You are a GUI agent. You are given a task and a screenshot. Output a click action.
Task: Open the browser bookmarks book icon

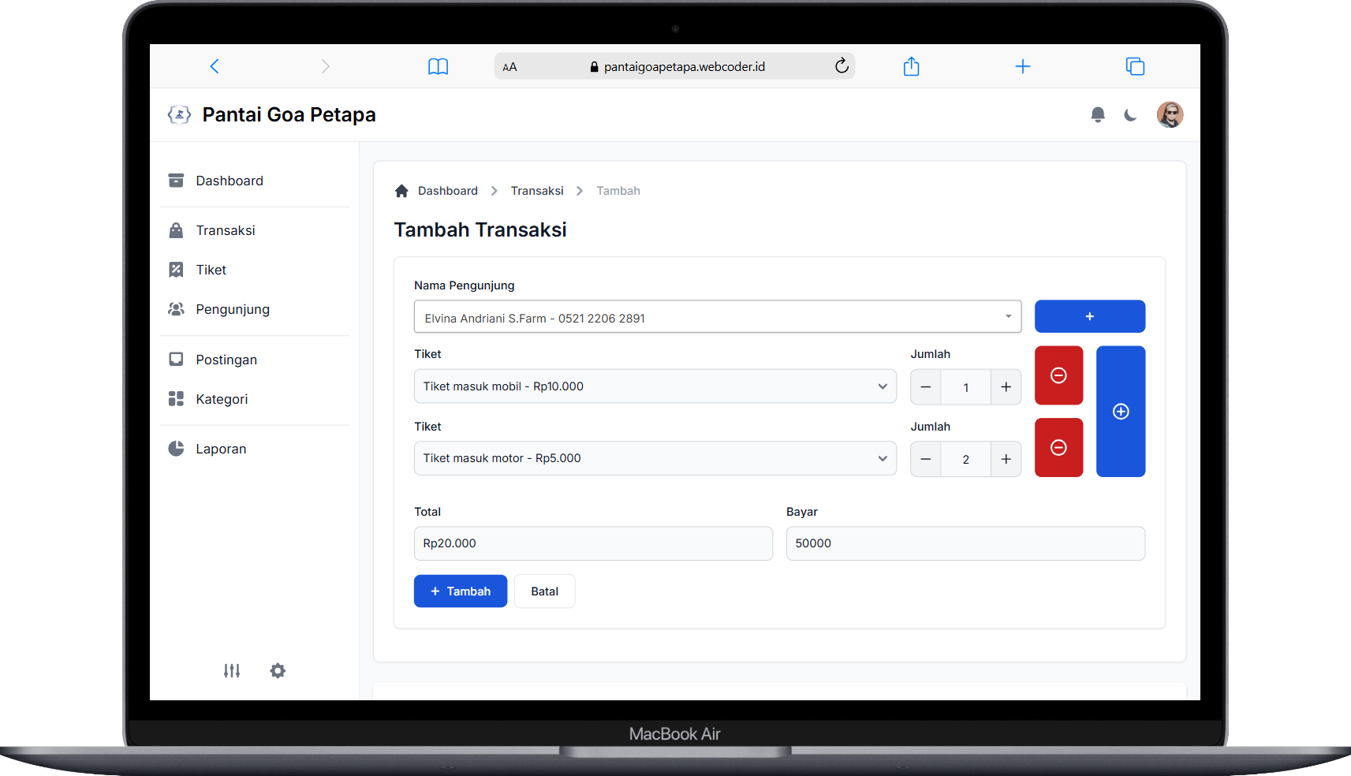438,66
